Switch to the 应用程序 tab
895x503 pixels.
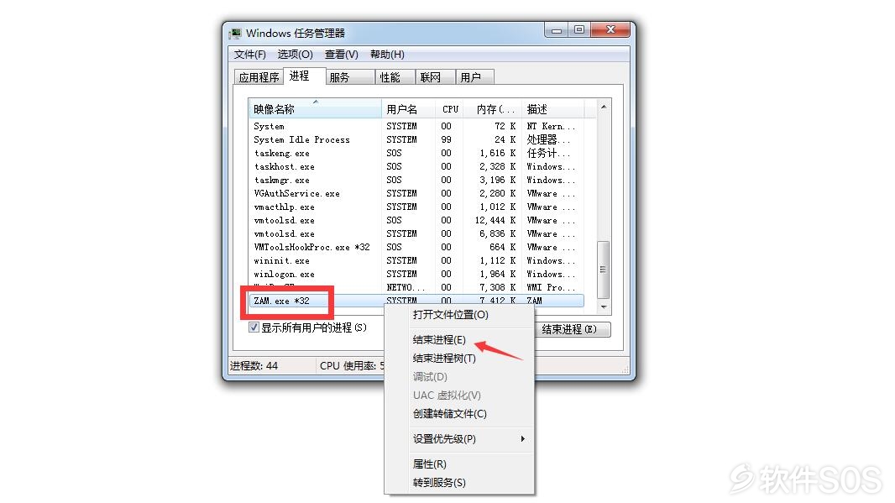259,77
